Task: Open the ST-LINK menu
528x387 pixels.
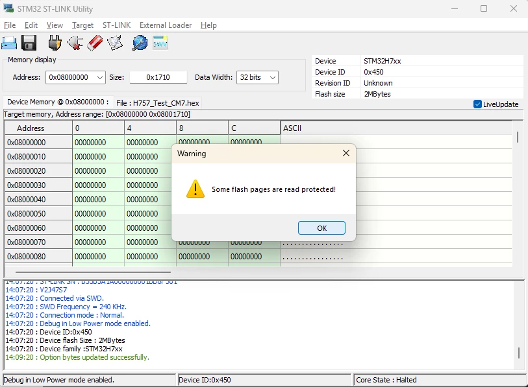Action: click(116, 25)
